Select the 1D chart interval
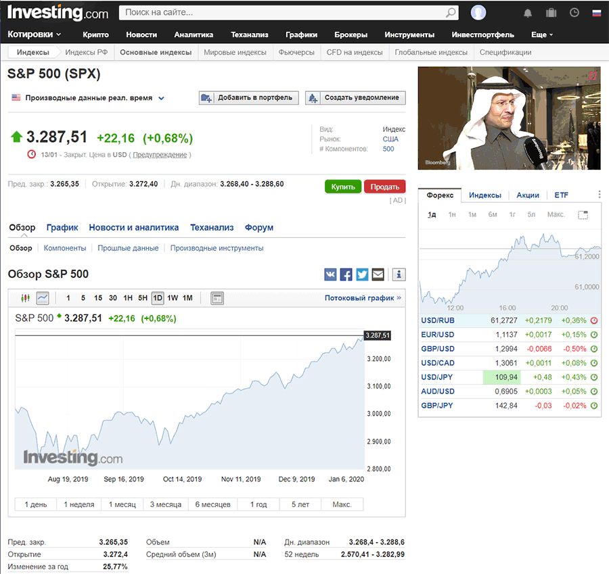This screenshot has width=609, height=574. pos(157,298)
